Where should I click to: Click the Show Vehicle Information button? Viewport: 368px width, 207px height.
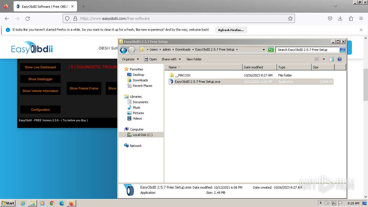tap(40, 91)
